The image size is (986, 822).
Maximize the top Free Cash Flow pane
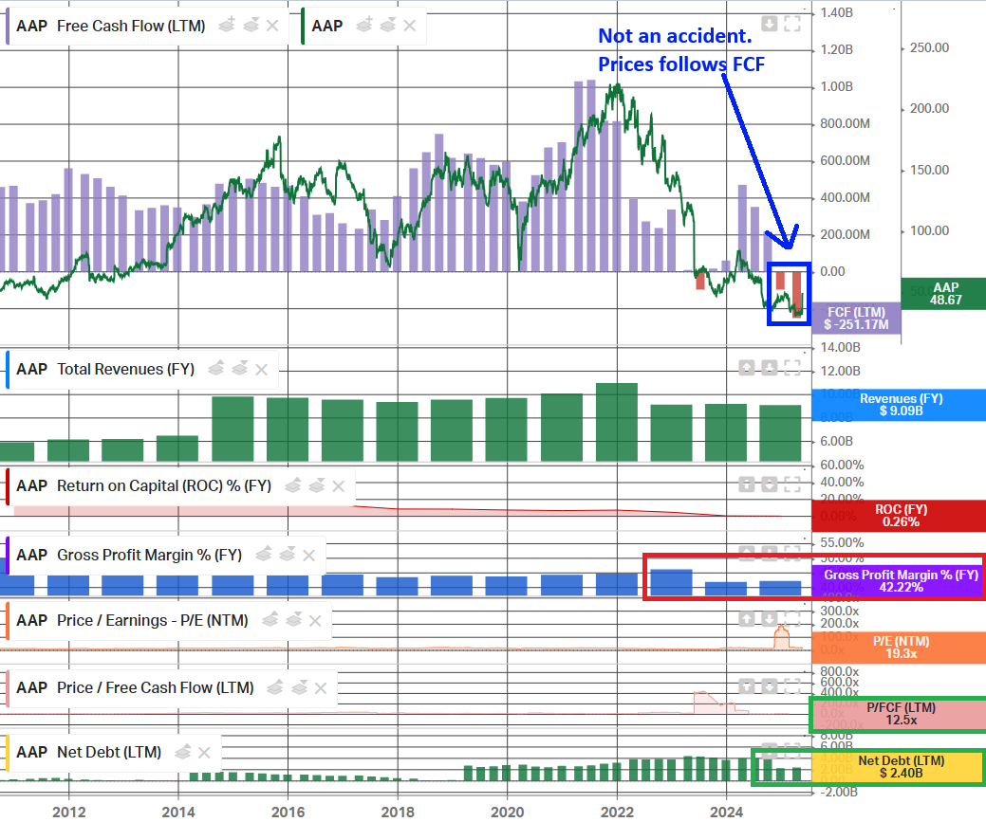(792, 24)
